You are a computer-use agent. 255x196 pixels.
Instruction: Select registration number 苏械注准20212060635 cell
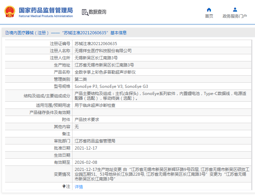[96, 44]
